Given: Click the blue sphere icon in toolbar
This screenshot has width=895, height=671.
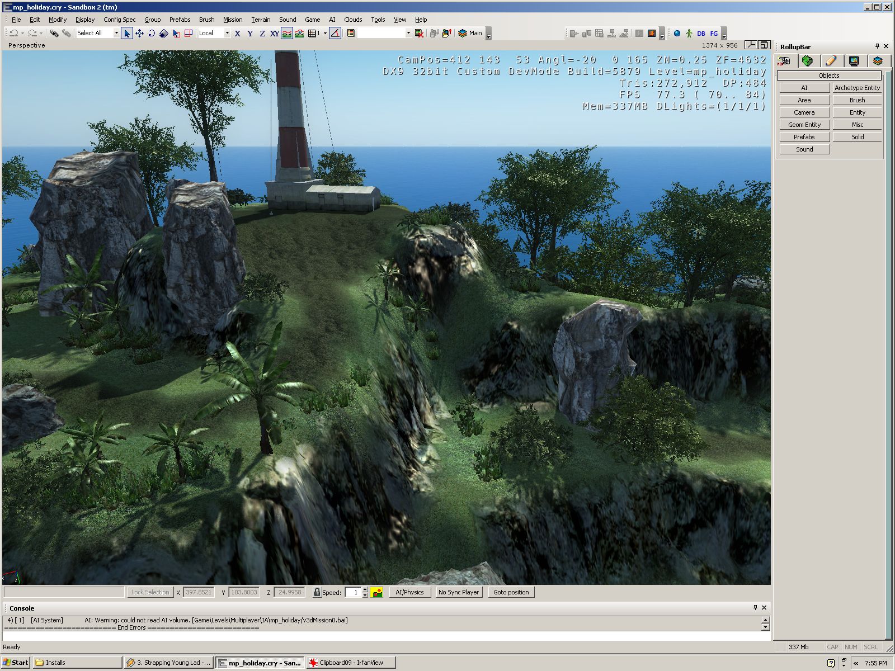Looking at the screenshot, I should pyautogui.click(x=677, y=34).
